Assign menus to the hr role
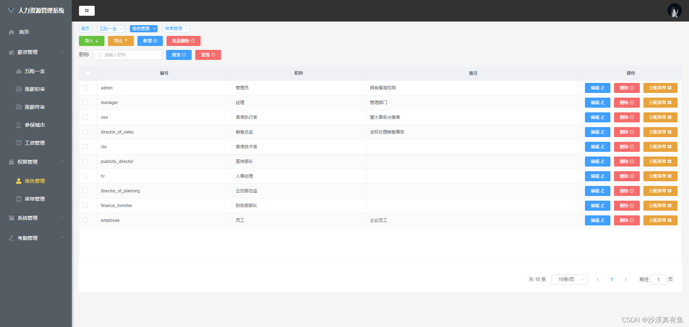Viewport: 689px width, 327px height. [660, 176]
